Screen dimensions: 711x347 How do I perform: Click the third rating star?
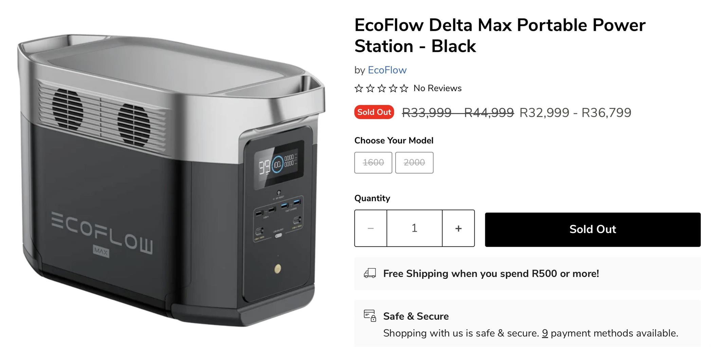click(x=382, y=88)
